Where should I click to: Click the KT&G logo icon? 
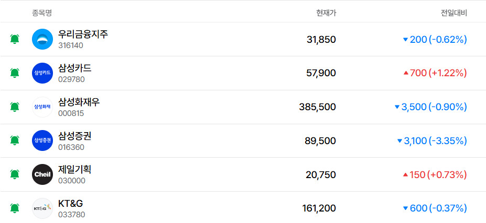point(42,208)
